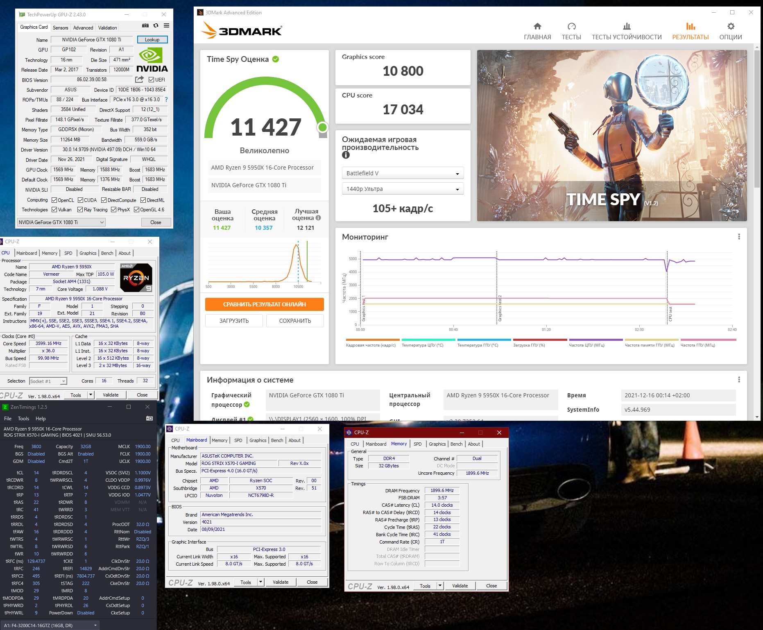Toggle the OpenCL checkbox
763x630 pixels.
click(x=54, y=200)
